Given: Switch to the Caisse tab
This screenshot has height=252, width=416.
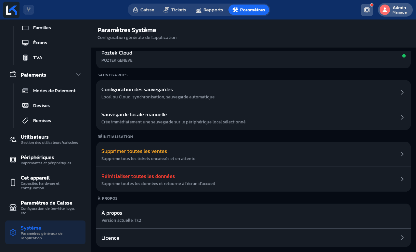Looking at the screenshot, I should 143,10.
